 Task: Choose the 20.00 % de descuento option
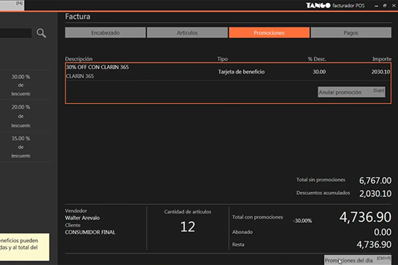click(21, 116)
